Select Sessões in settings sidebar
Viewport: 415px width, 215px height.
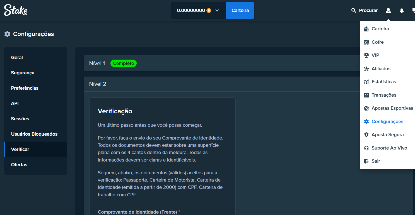click(x=35, y=119)
